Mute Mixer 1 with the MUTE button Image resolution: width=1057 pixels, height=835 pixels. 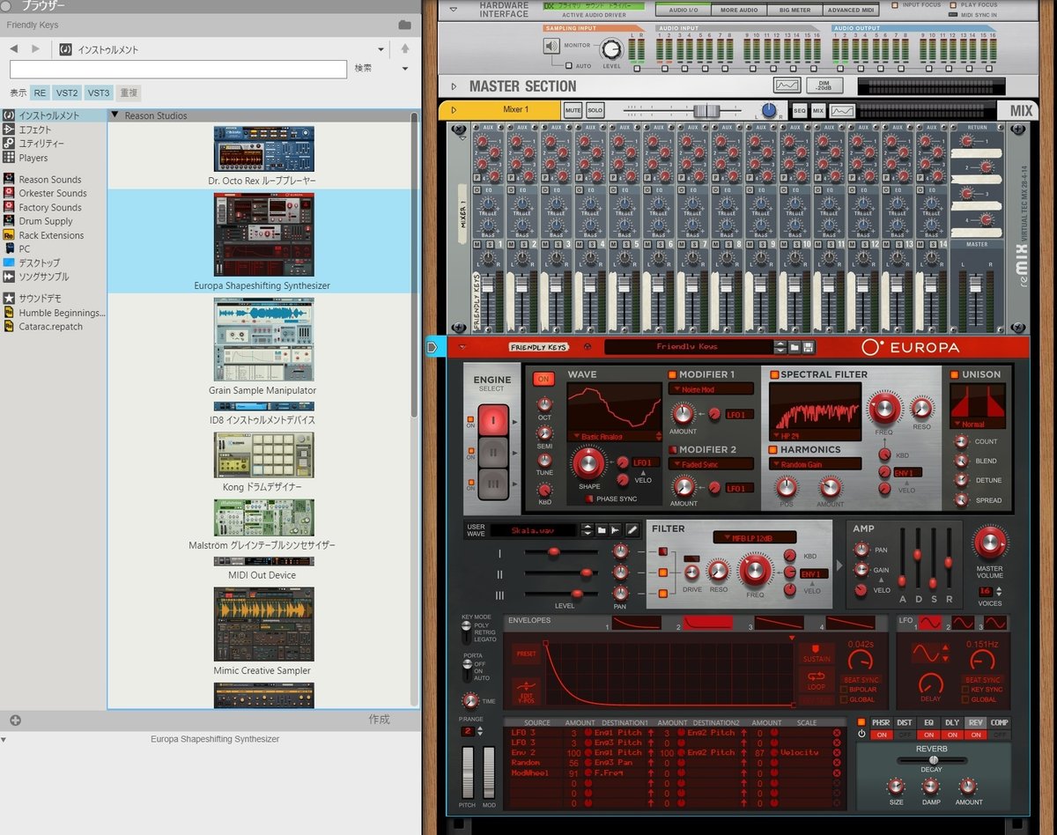[573, 110]
